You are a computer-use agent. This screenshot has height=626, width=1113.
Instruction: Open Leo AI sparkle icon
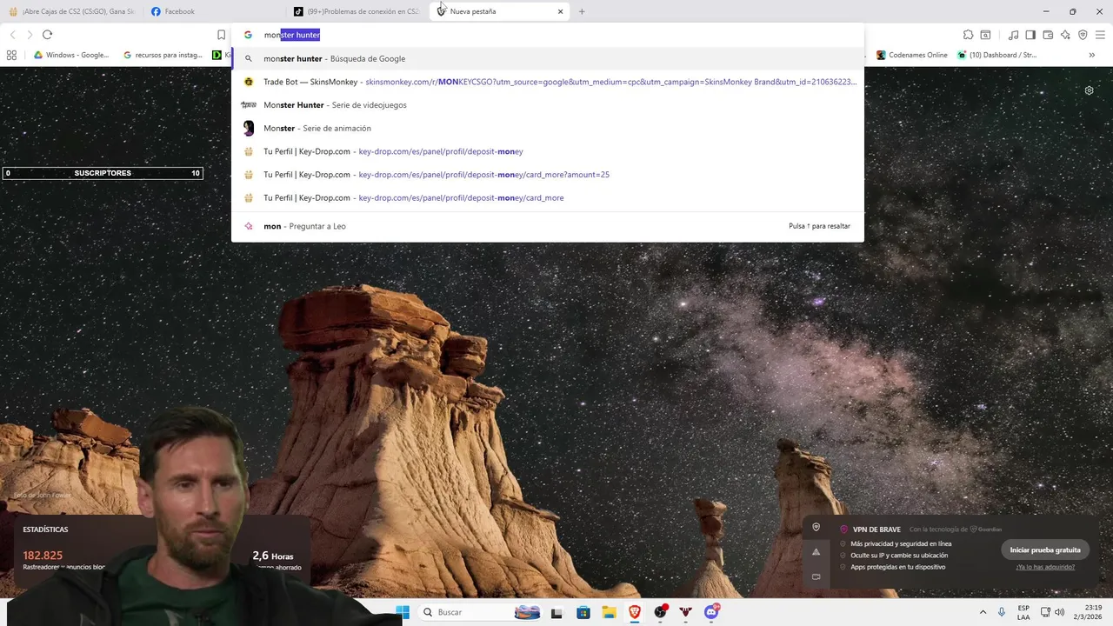(1065, 35)
